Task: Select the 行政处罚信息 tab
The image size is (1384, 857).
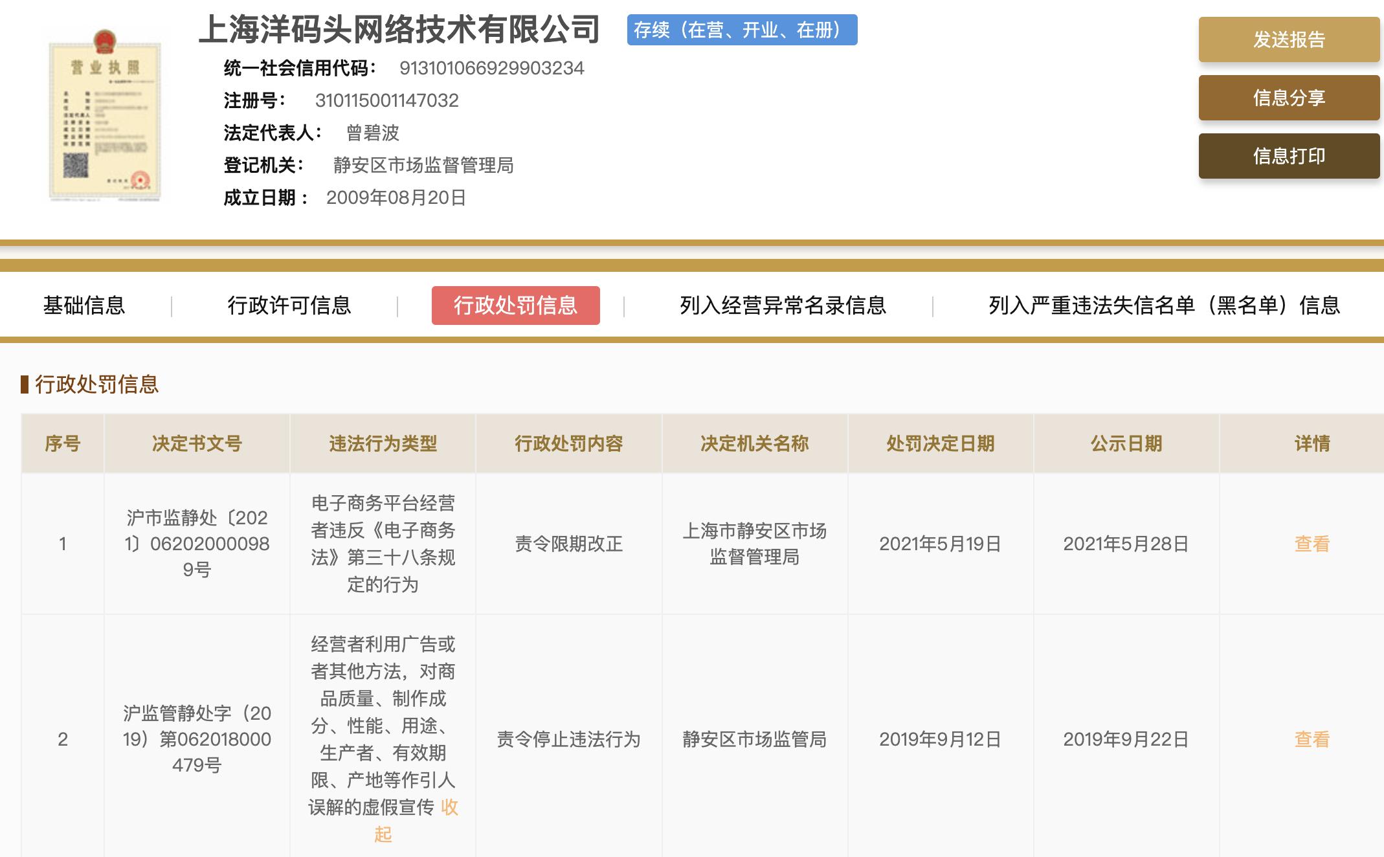Action: pos(516,306)
